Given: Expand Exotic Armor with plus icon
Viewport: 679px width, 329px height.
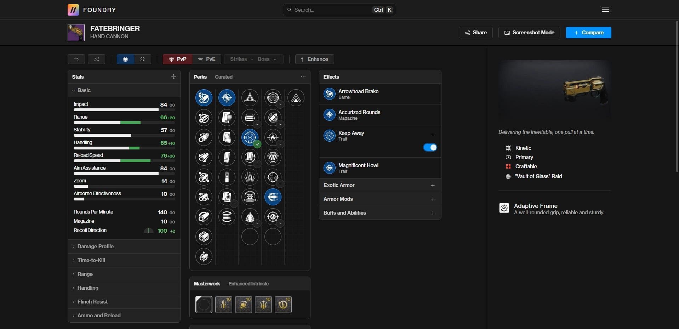Looking at the screenshot, I should pyautogui.click(x=433, y=185).
